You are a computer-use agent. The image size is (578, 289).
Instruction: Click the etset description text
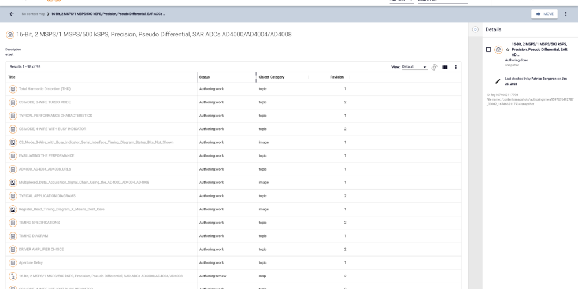(x=9, y=54)
